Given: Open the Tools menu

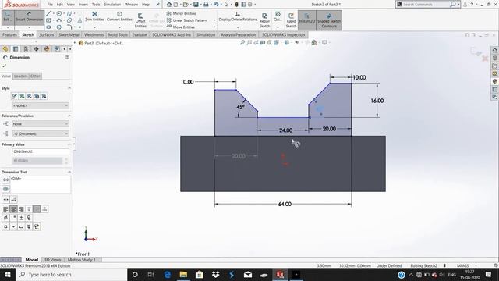Looking at the screenshot, I should click(96, 5).
